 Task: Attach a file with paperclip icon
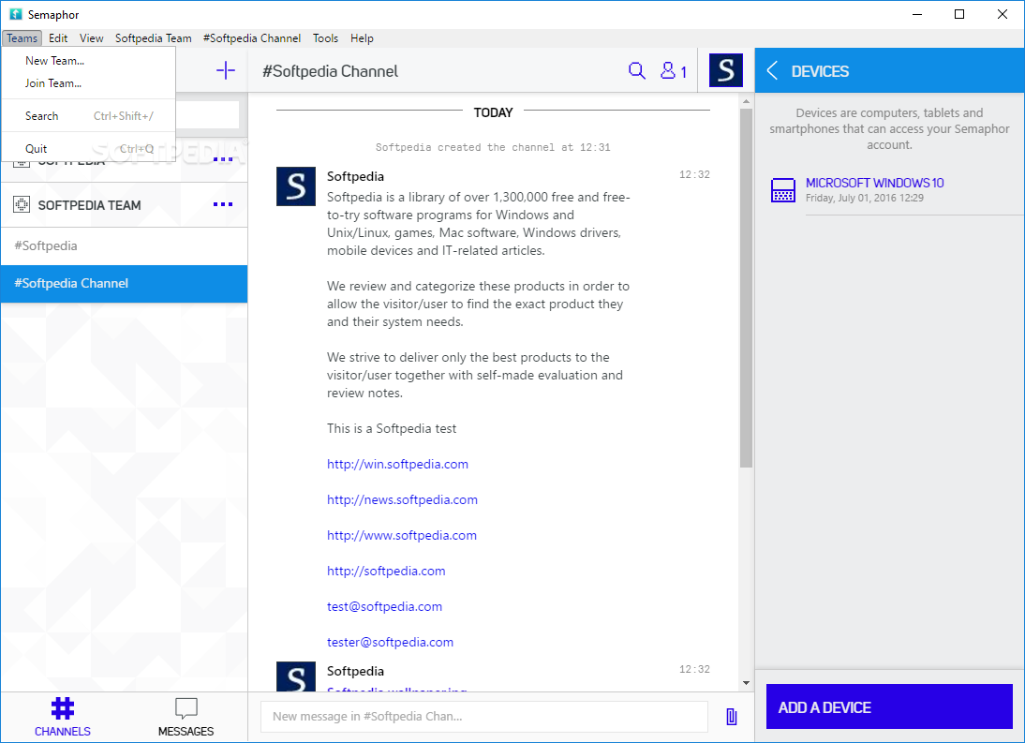pyautogui.click(x=732, y=717)
